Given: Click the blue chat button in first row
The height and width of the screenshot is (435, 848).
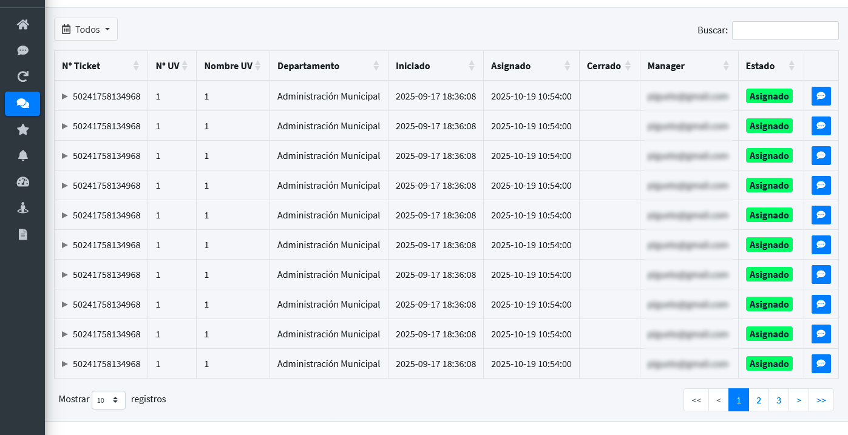Looking at the screenshot, I should pyautogui.click(x=821, y=96).
